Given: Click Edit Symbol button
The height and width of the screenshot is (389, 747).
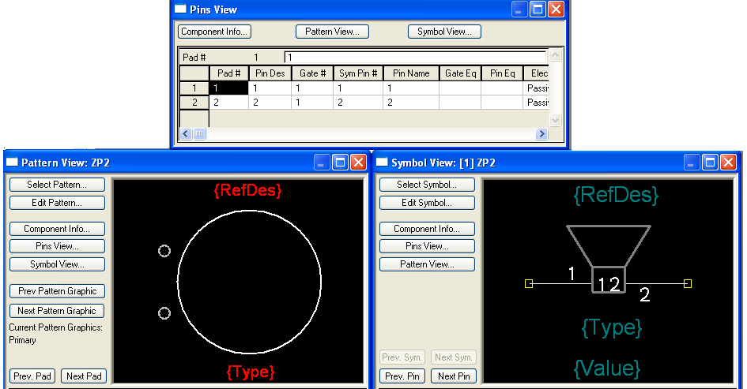Looking at the screenshot, I should pyautogui.click(x=427, y=203).
